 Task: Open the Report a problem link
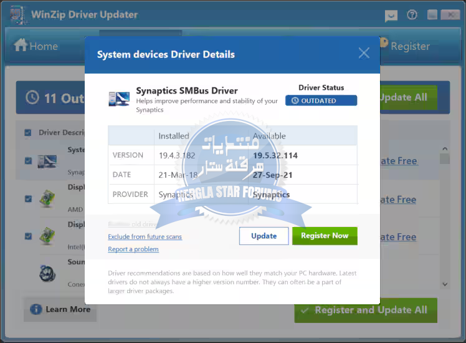pyautogui.click(x=133, y=249)
